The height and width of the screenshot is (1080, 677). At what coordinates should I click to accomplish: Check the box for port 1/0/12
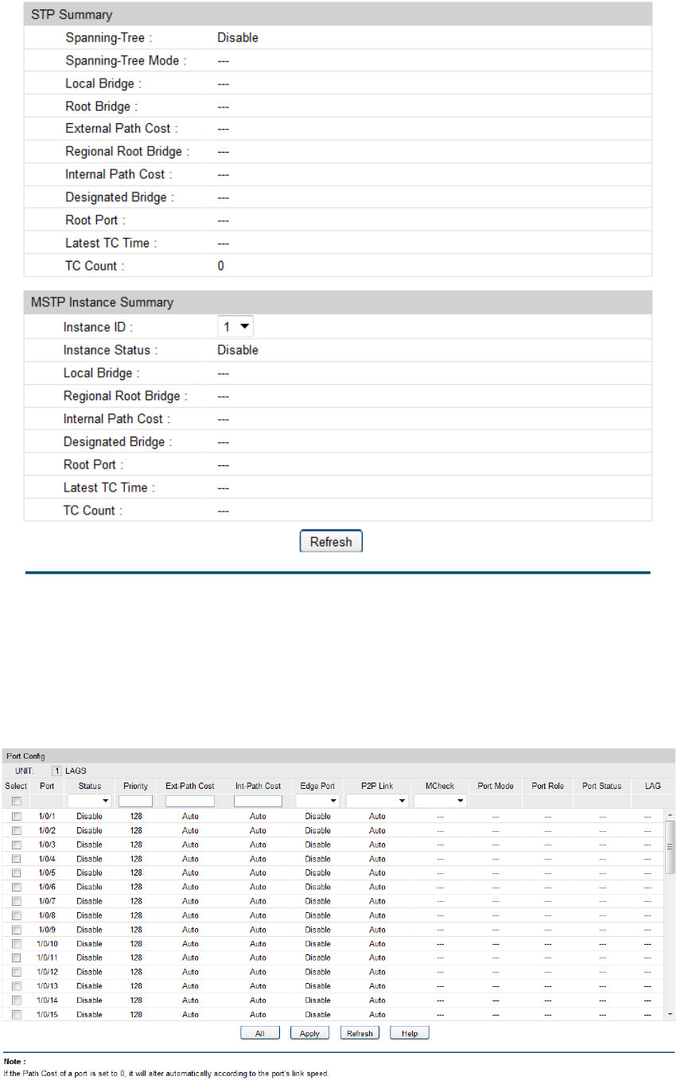point(16,972)
